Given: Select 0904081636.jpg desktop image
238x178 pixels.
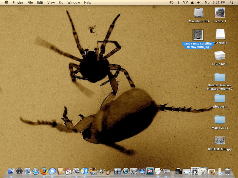Looking at the screenshot, I should [220, 140].
